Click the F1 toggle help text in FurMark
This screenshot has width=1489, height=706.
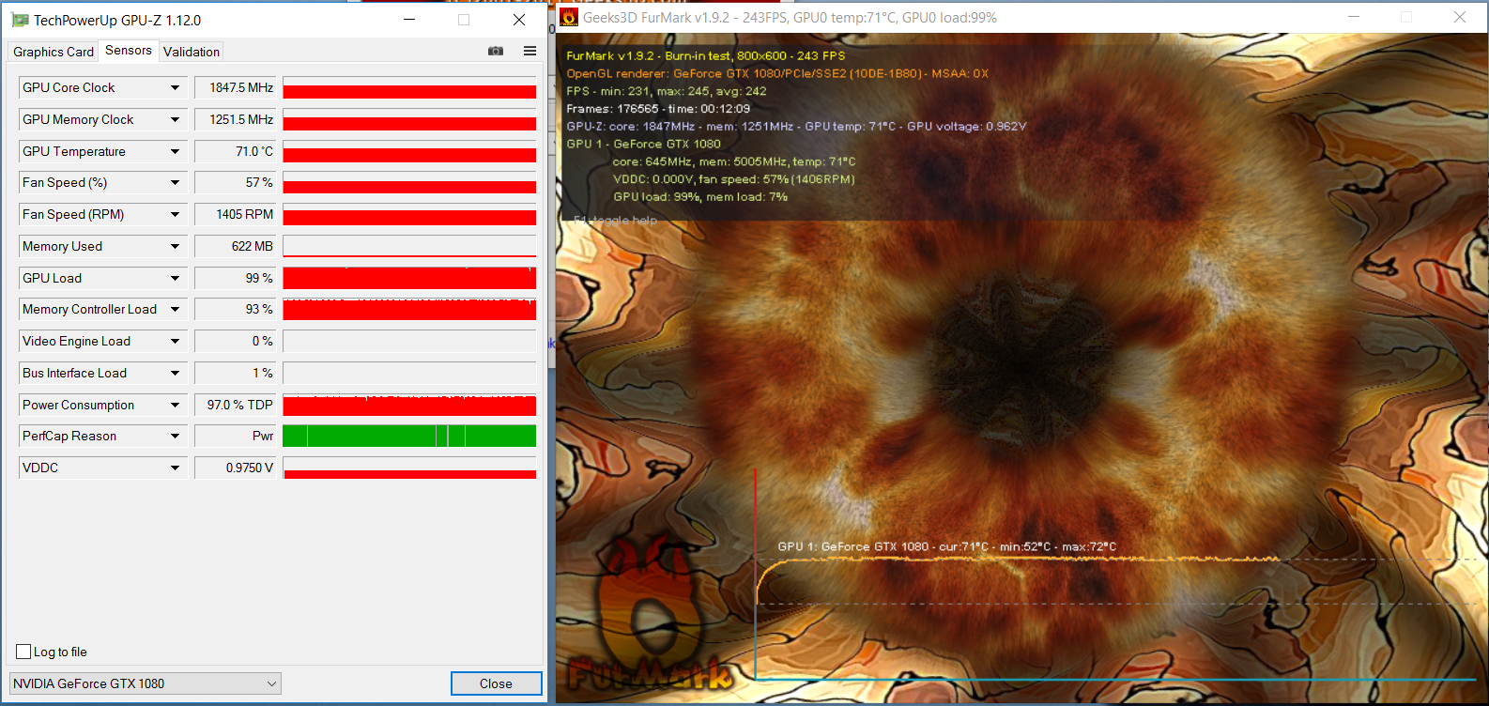(x=615, y=221)
